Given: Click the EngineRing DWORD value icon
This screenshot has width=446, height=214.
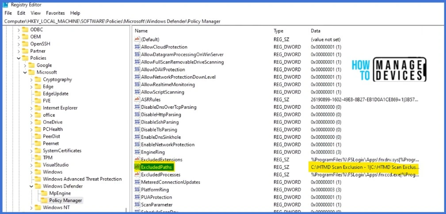Looking at the screenshot, I should coord(137,152).
